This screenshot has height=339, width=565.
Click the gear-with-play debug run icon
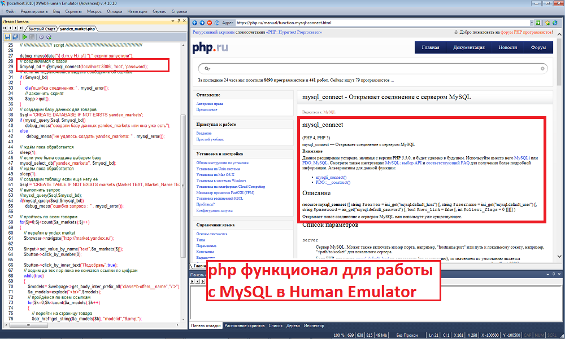(x=49, y=37)
